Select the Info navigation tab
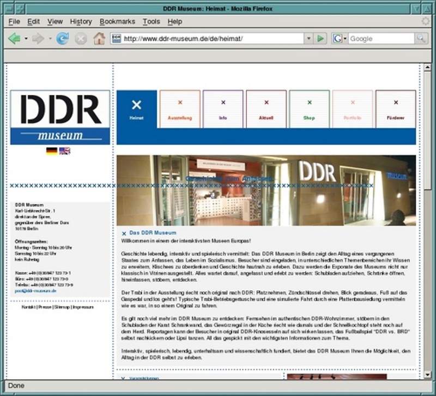This screenshot has width=436, height=396. click(x=223, y=109)
